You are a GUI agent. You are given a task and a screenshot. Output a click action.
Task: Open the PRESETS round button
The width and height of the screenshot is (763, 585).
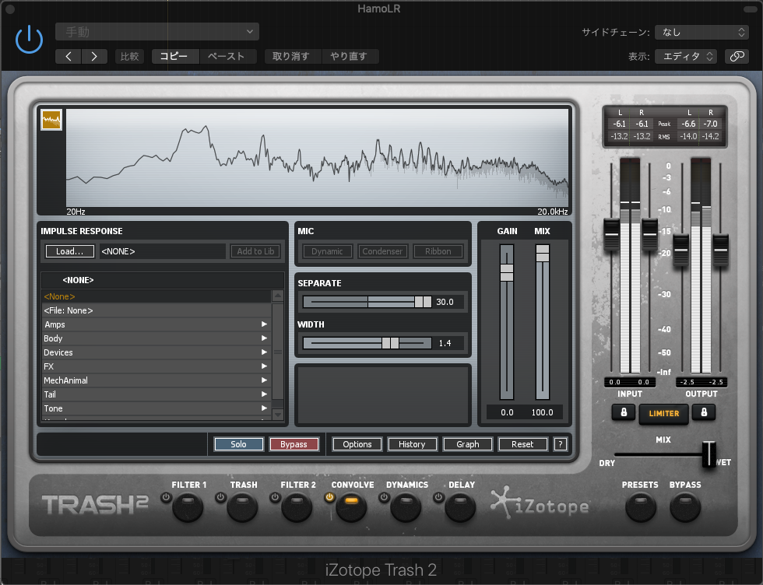640,507
